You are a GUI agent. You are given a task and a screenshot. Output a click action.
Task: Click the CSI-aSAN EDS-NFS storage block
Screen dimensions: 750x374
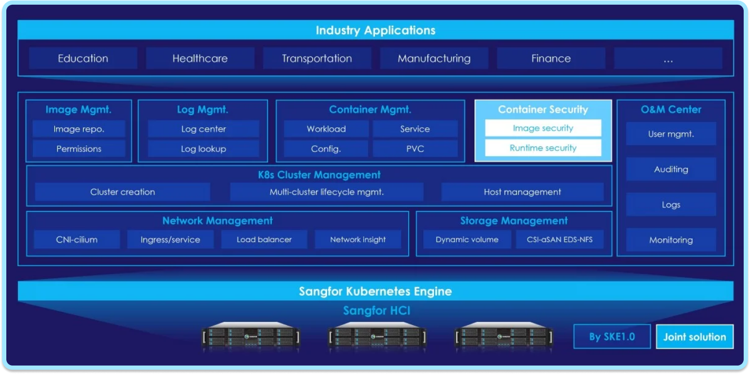point(559,240)
